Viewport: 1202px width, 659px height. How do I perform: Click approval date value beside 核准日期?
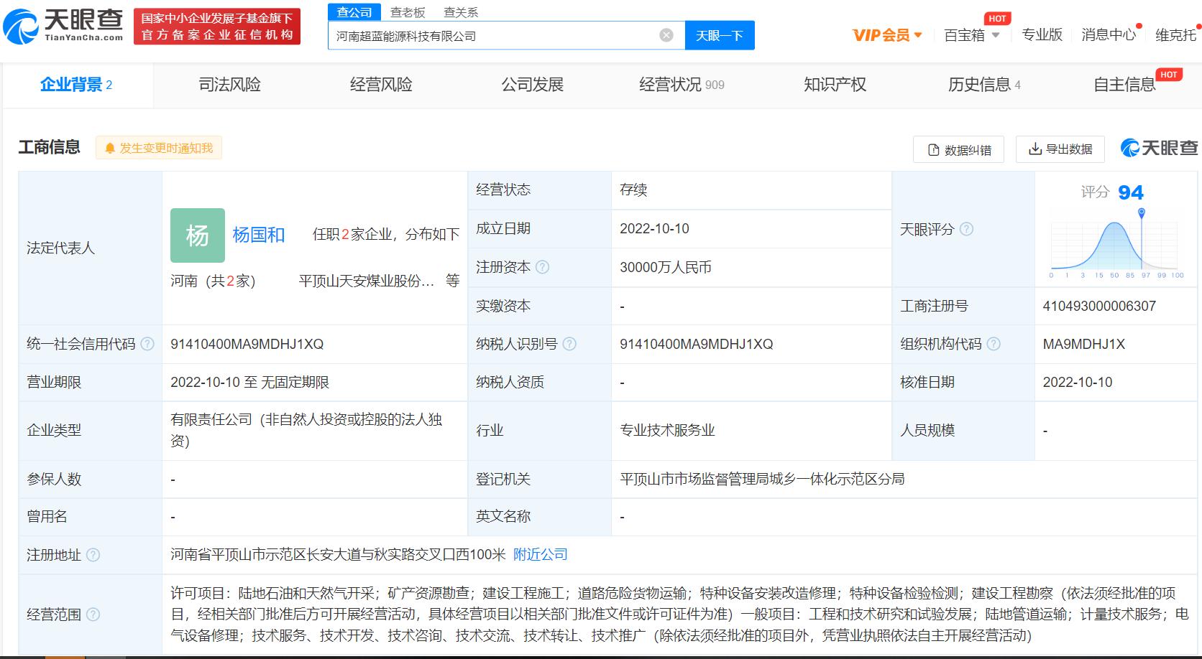(x=1077, y=382)
